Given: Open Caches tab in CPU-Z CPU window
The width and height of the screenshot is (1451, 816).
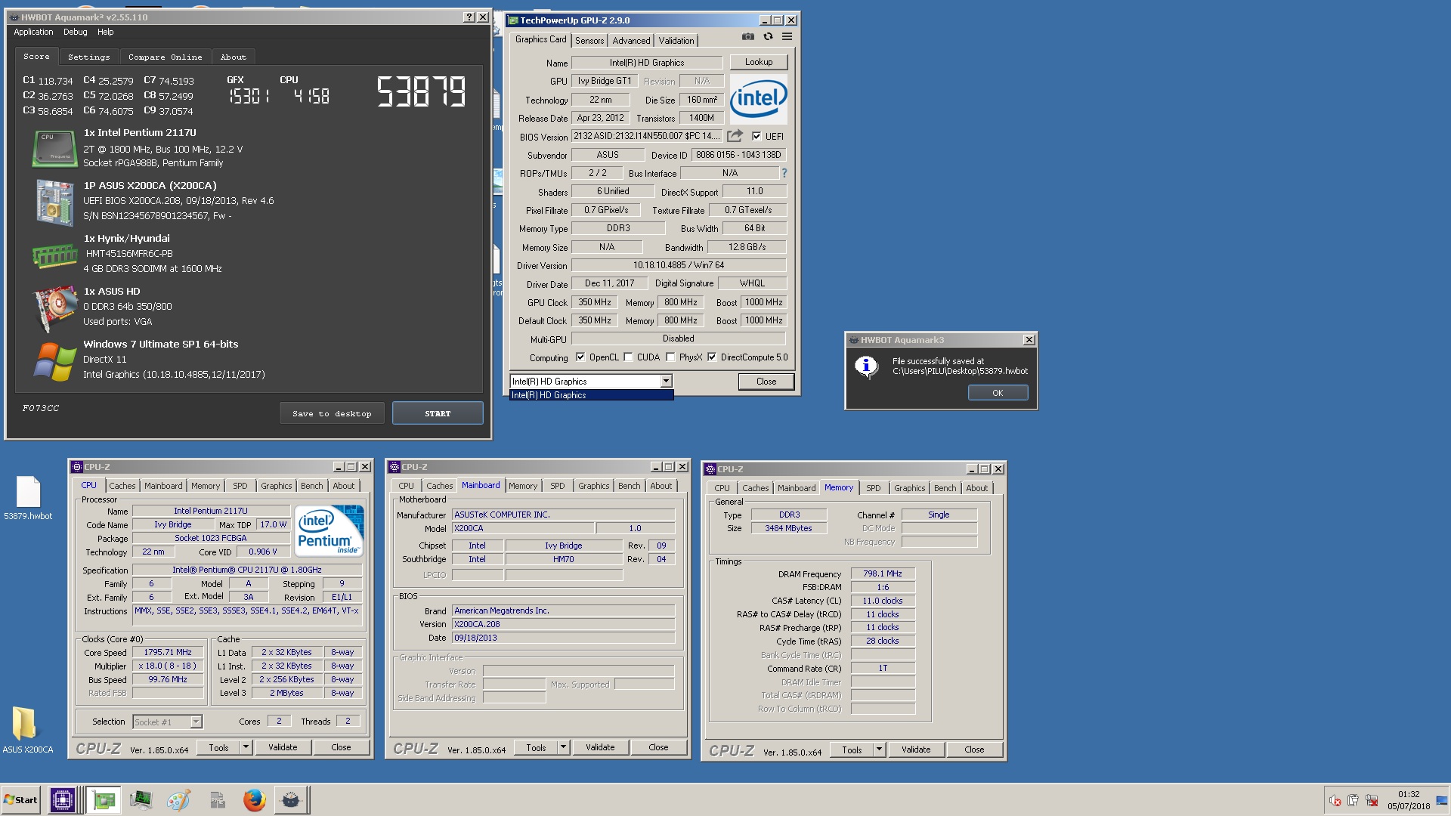Looking at the screenshot, I should 122,486.
